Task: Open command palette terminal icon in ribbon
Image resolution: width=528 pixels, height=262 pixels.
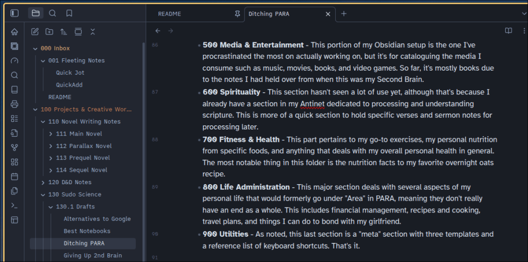Action: (14, 205)
